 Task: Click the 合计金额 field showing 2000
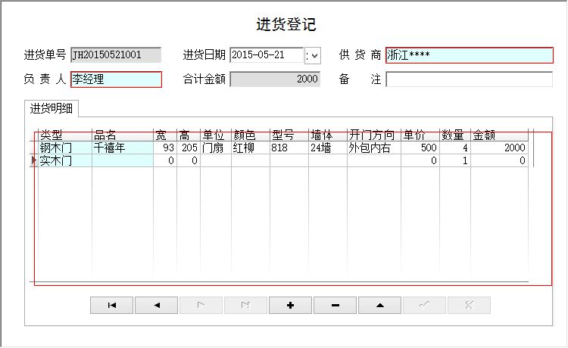point(275,79)
